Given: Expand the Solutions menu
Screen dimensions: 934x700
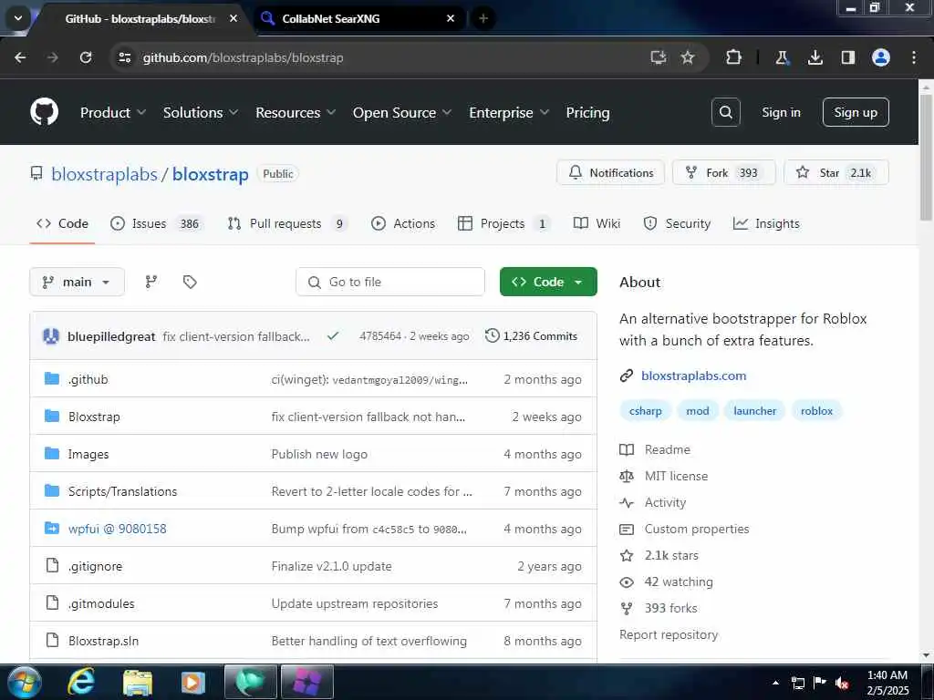Looking at the screenshot, I should click(200, 112).
